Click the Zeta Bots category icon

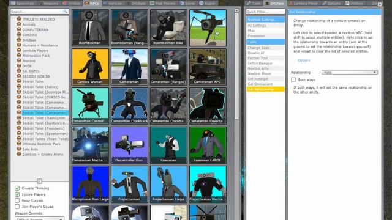(19, 149)
